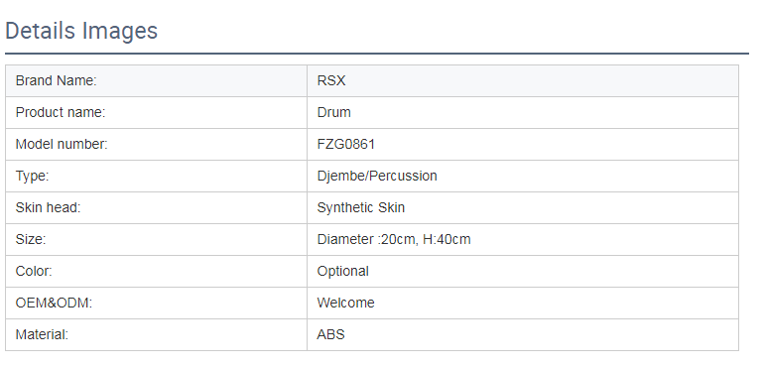Select the Material label cell
The image size is (764, 368).
157,335
